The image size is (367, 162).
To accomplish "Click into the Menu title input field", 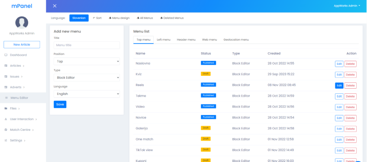I will click(x=87, y=45).
